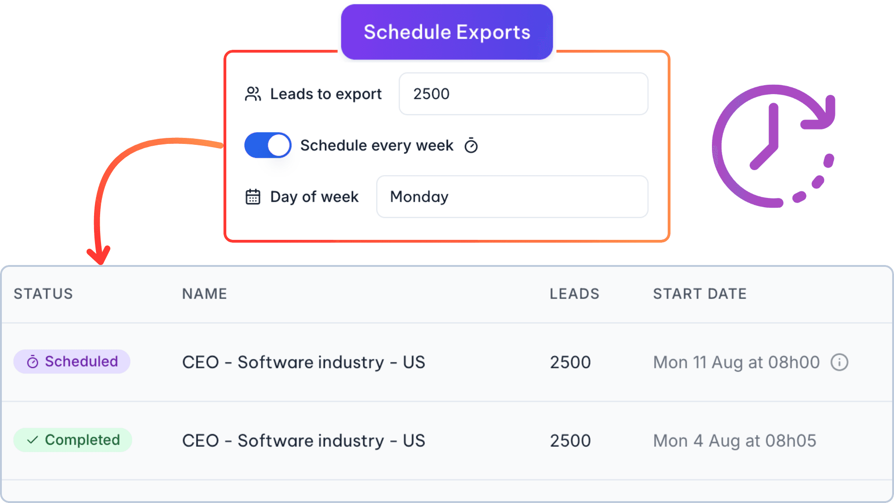Image resolution: width=894 pixels, height=503 pixels.
Task: Open the Day of week dropdown showing Monday
Action: (x=512, y=197)
